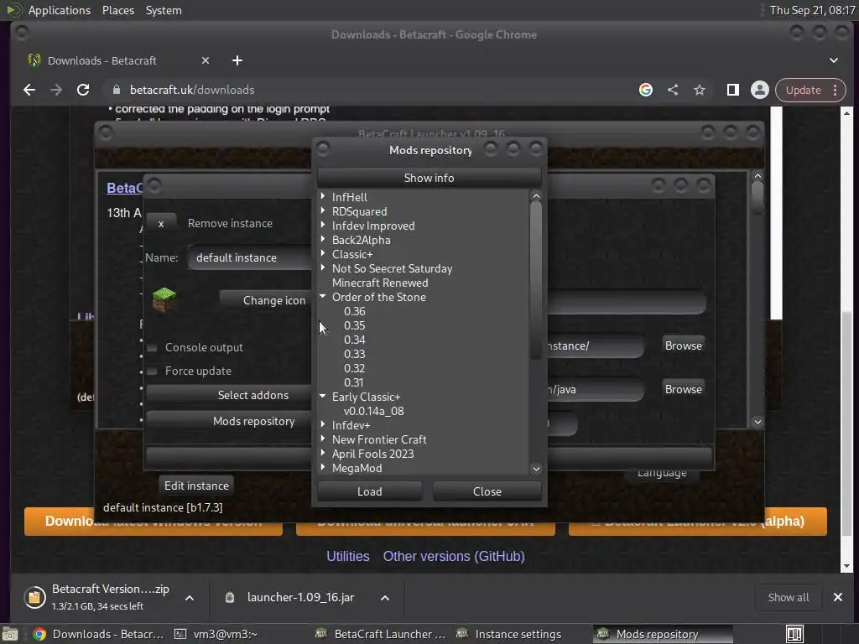
Task: Open Select addons in Instance settings
Action: [228, 395]
